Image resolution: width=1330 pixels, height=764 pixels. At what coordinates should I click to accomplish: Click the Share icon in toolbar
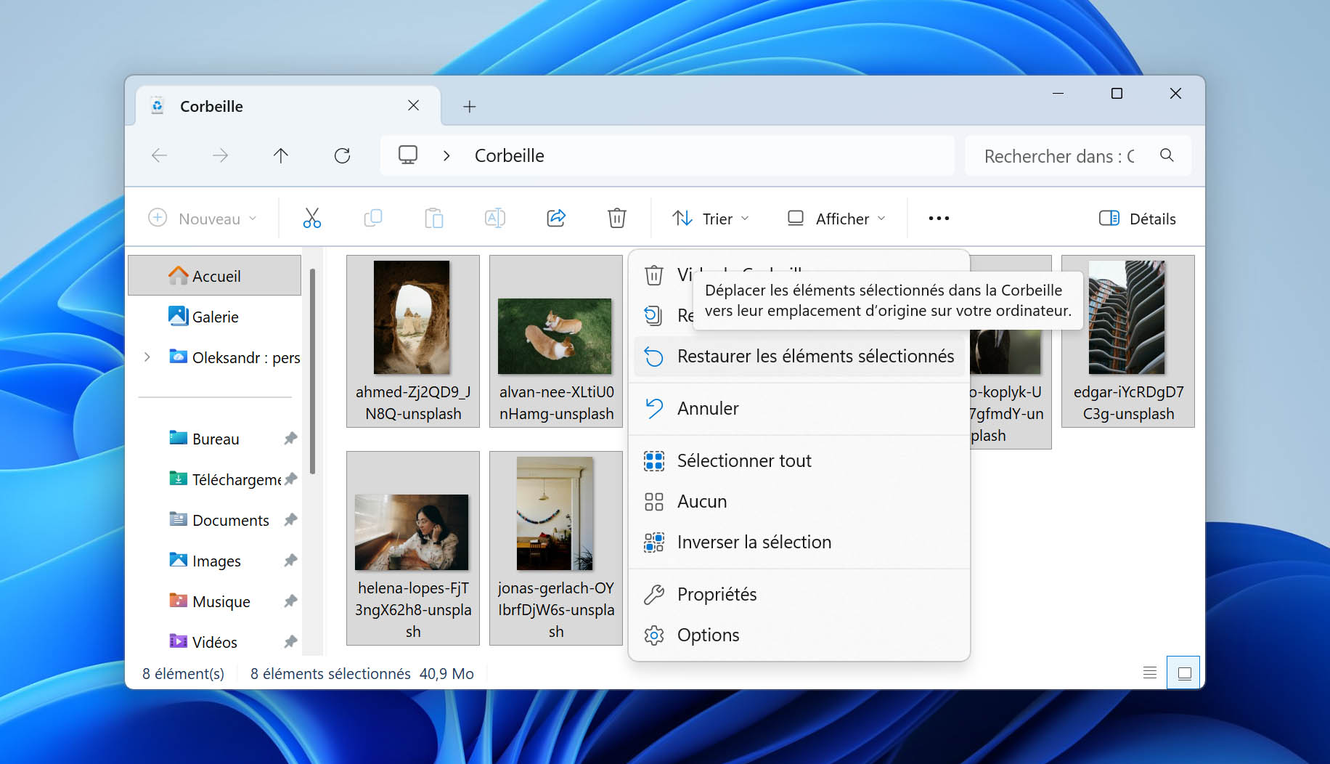556,218
